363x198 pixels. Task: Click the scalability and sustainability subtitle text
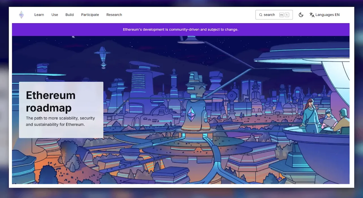click(x=60, y=121)
